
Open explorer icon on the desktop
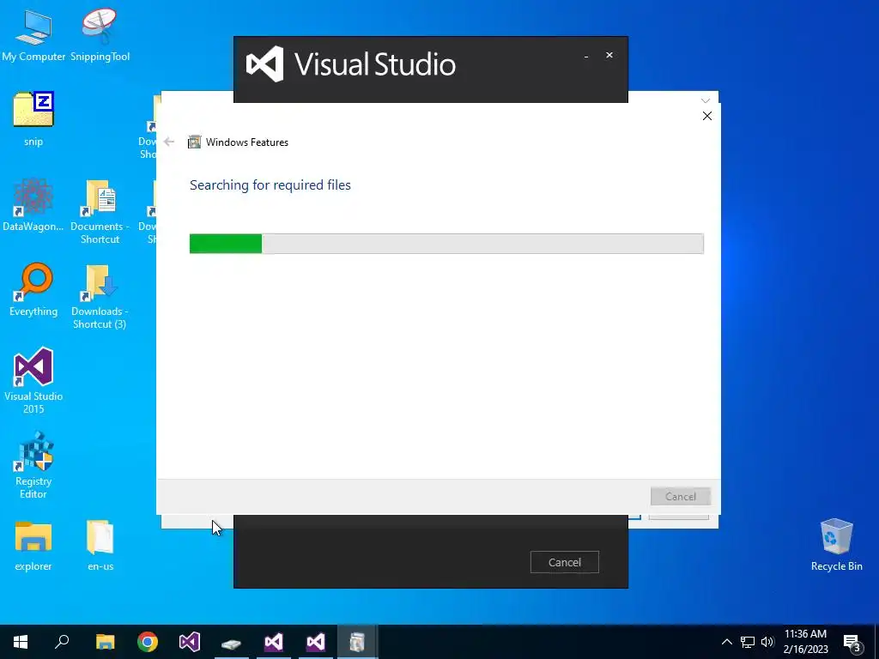[33, 546]
